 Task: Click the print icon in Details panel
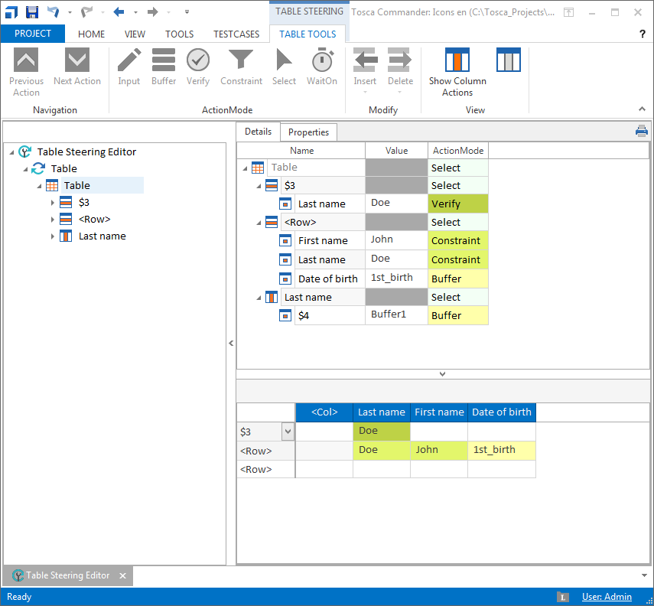641,131
